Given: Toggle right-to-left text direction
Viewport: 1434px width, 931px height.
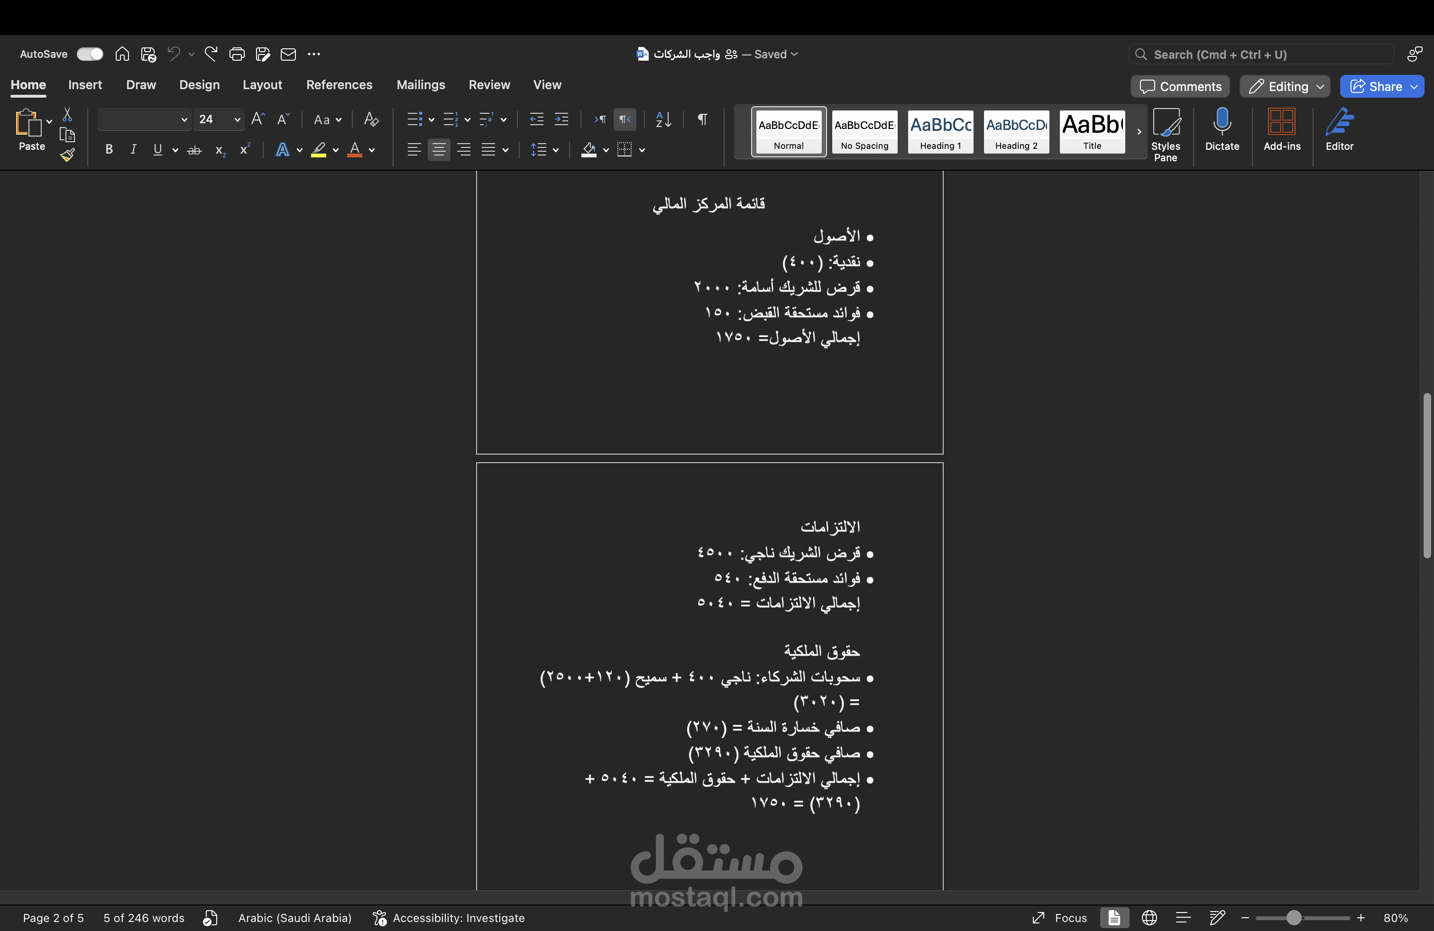Looking at the screenshot, I should click(x=625, y=119).
